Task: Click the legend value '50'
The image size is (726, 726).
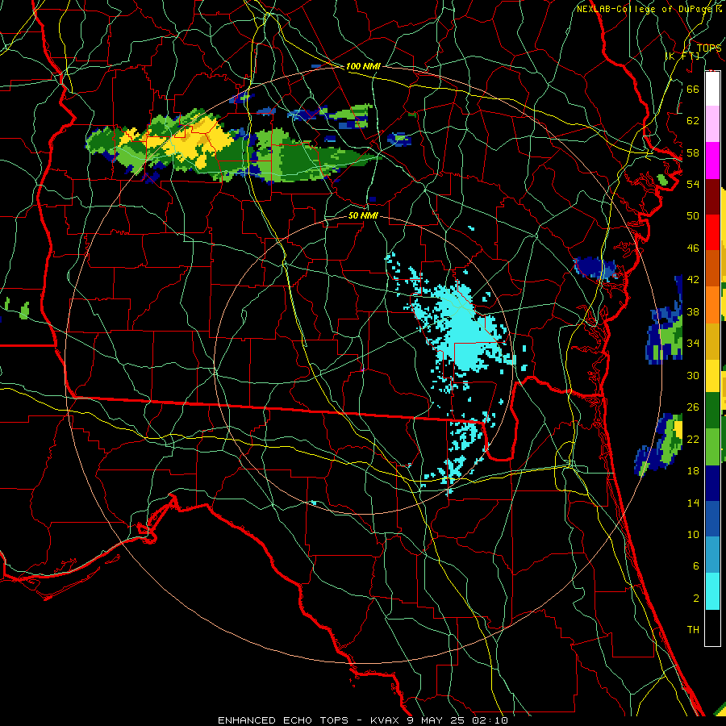Action: coord(693,215)
